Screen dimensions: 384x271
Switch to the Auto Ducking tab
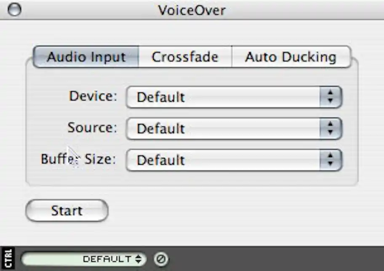(291, 57)
